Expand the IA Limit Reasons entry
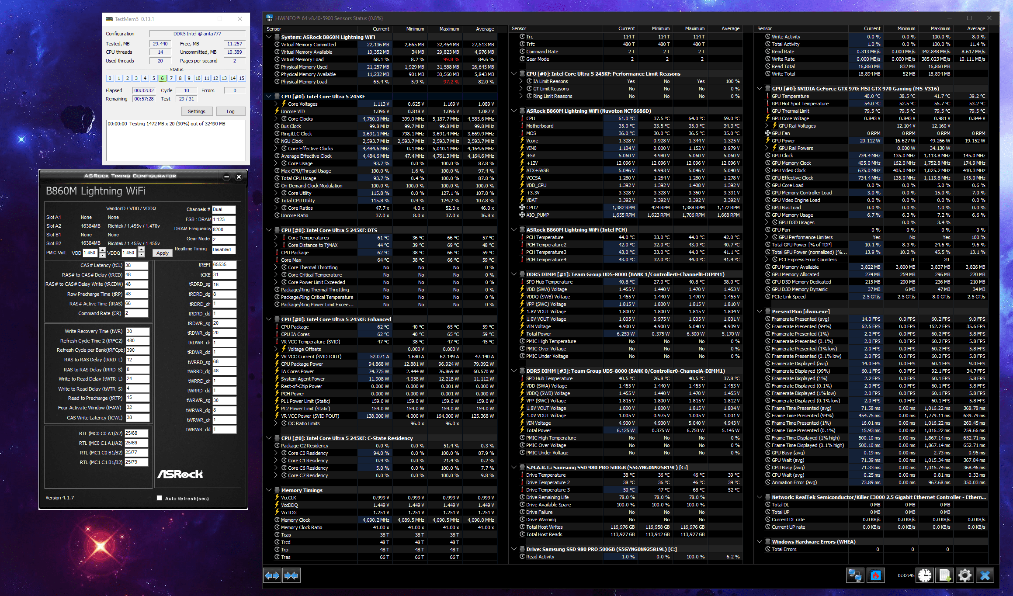1013x596 pixels. 521,81
